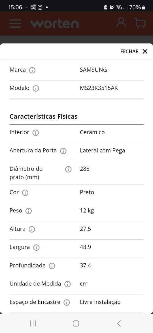The height and width of the screenshot is (333, 153).
Task: Tap Android back navigation button
Action: [x=119, y=323]
